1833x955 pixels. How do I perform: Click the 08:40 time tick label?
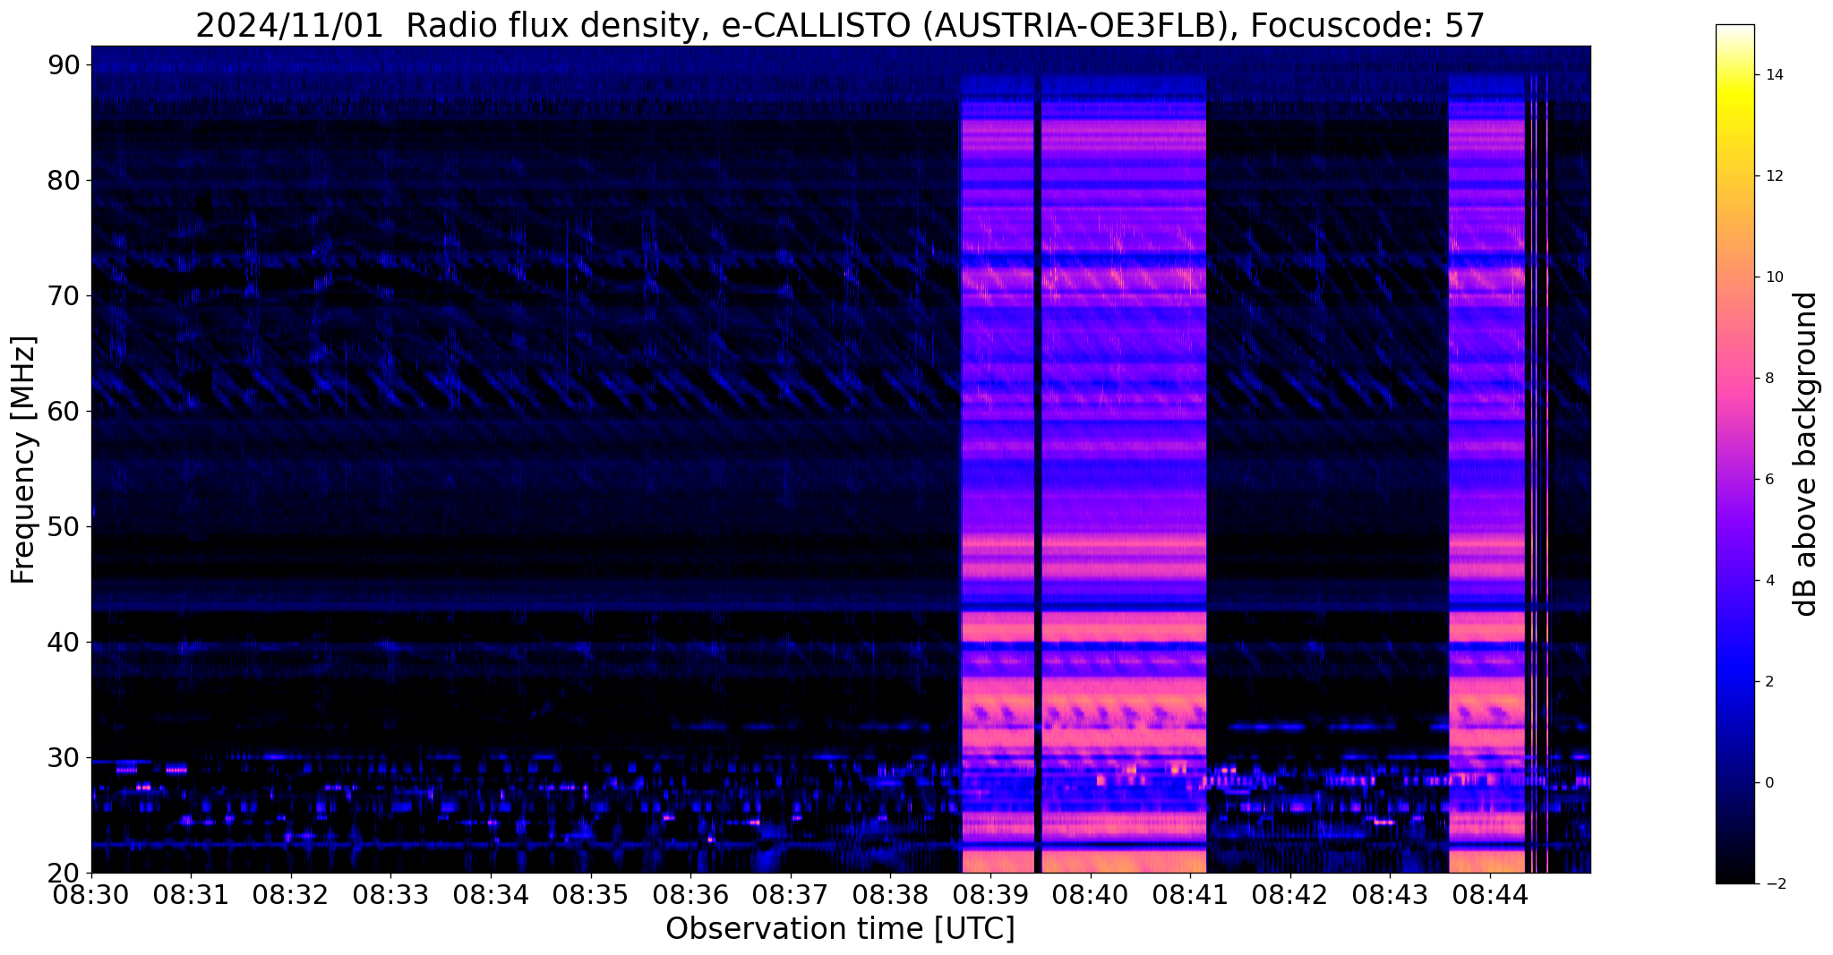coord(1091,895)
